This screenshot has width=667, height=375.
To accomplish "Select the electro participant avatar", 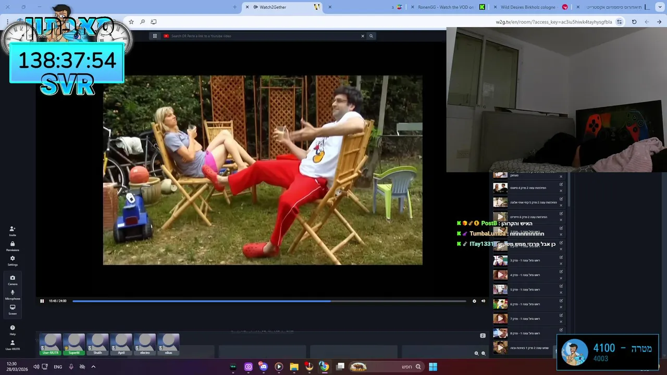I will pos(145,345).
